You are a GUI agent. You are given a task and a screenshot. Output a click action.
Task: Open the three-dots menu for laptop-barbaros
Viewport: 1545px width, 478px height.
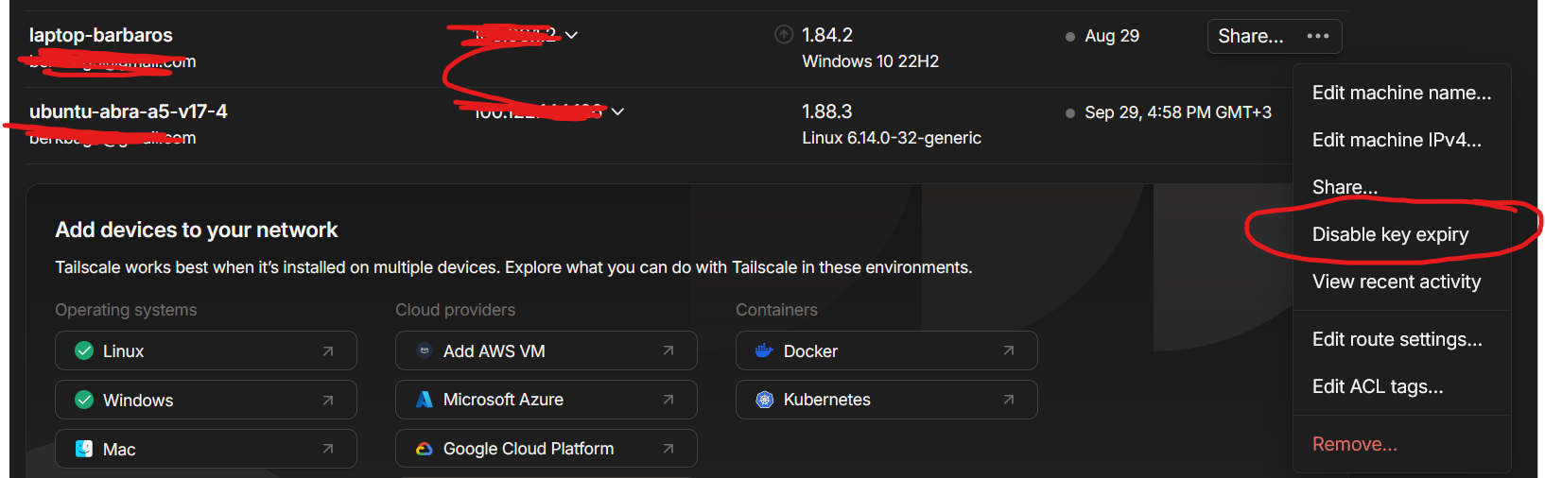(1317, 36)
